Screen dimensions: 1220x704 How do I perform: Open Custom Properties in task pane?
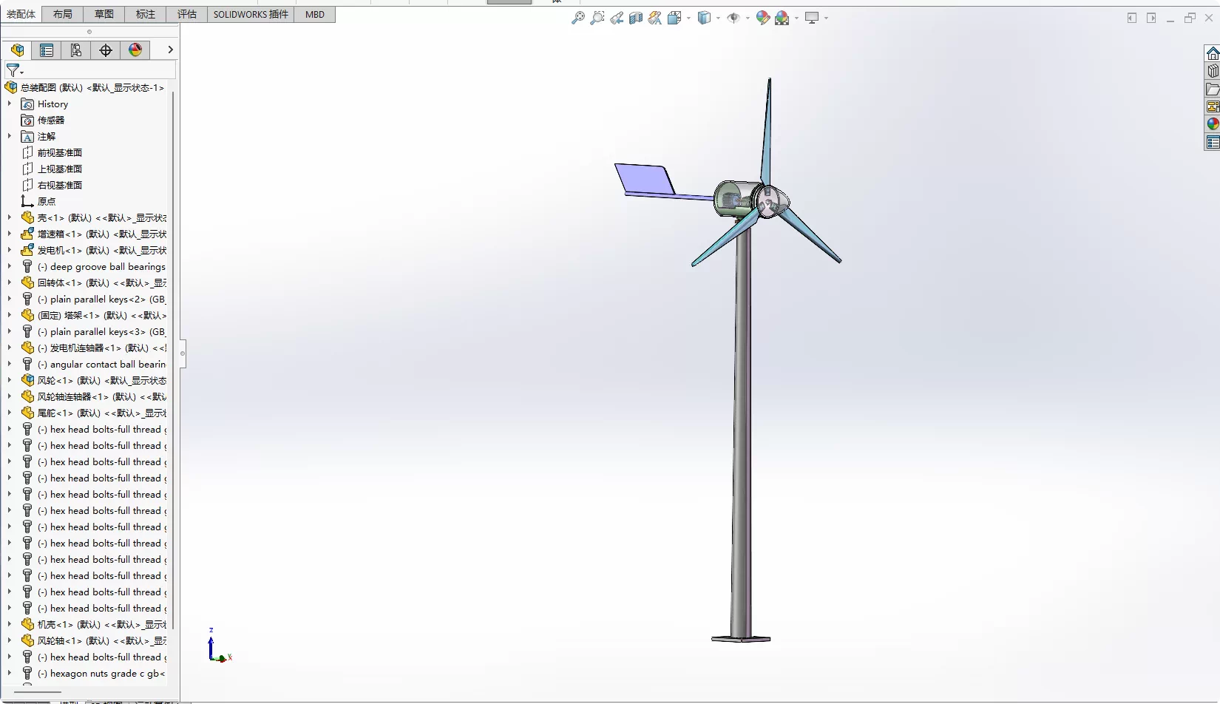point(1213,142)
